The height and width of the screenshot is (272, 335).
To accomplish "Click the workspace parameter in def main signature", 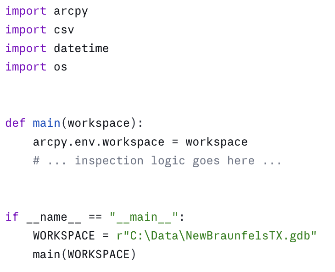I will [x=98, y=123].
